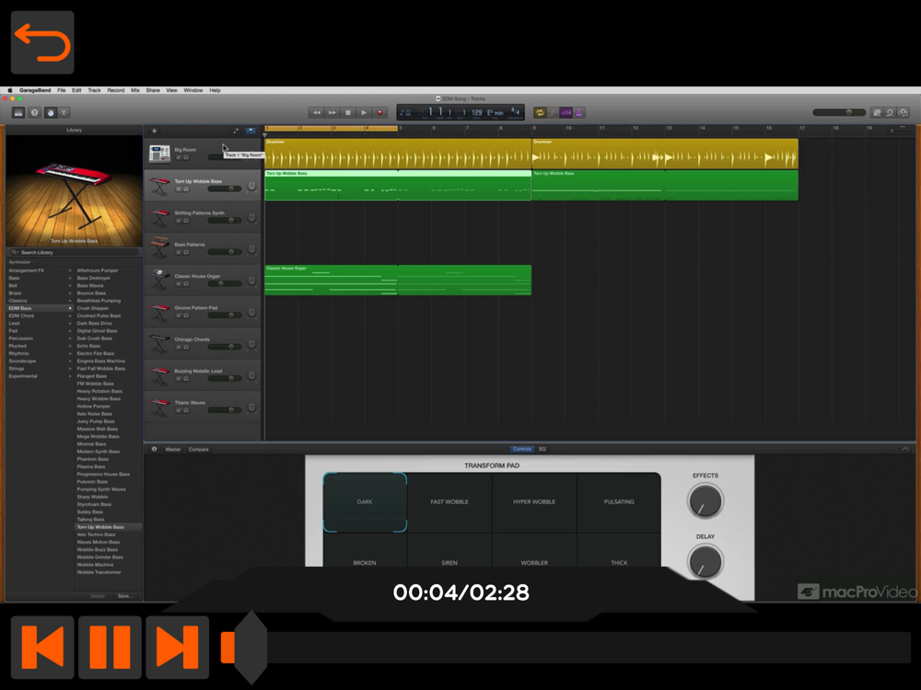The width and height of the screenshot is (921, 690).
Task: Toggle the Smart Controls button
Action: tap(50, 112)
